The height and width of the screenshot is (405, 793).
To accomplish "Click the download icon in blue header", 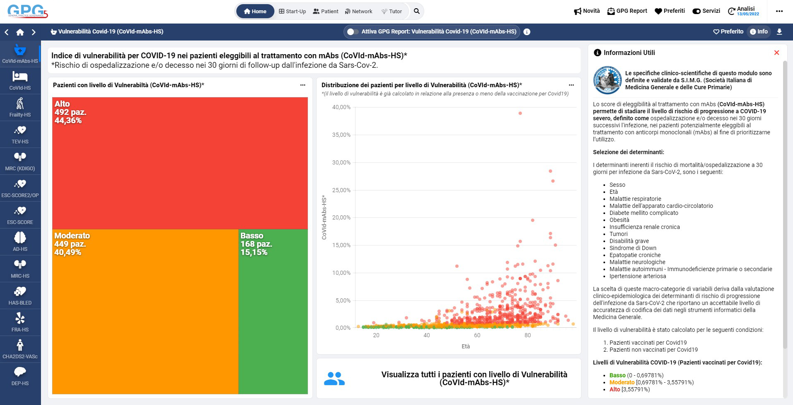I will [x=779, y=31].
